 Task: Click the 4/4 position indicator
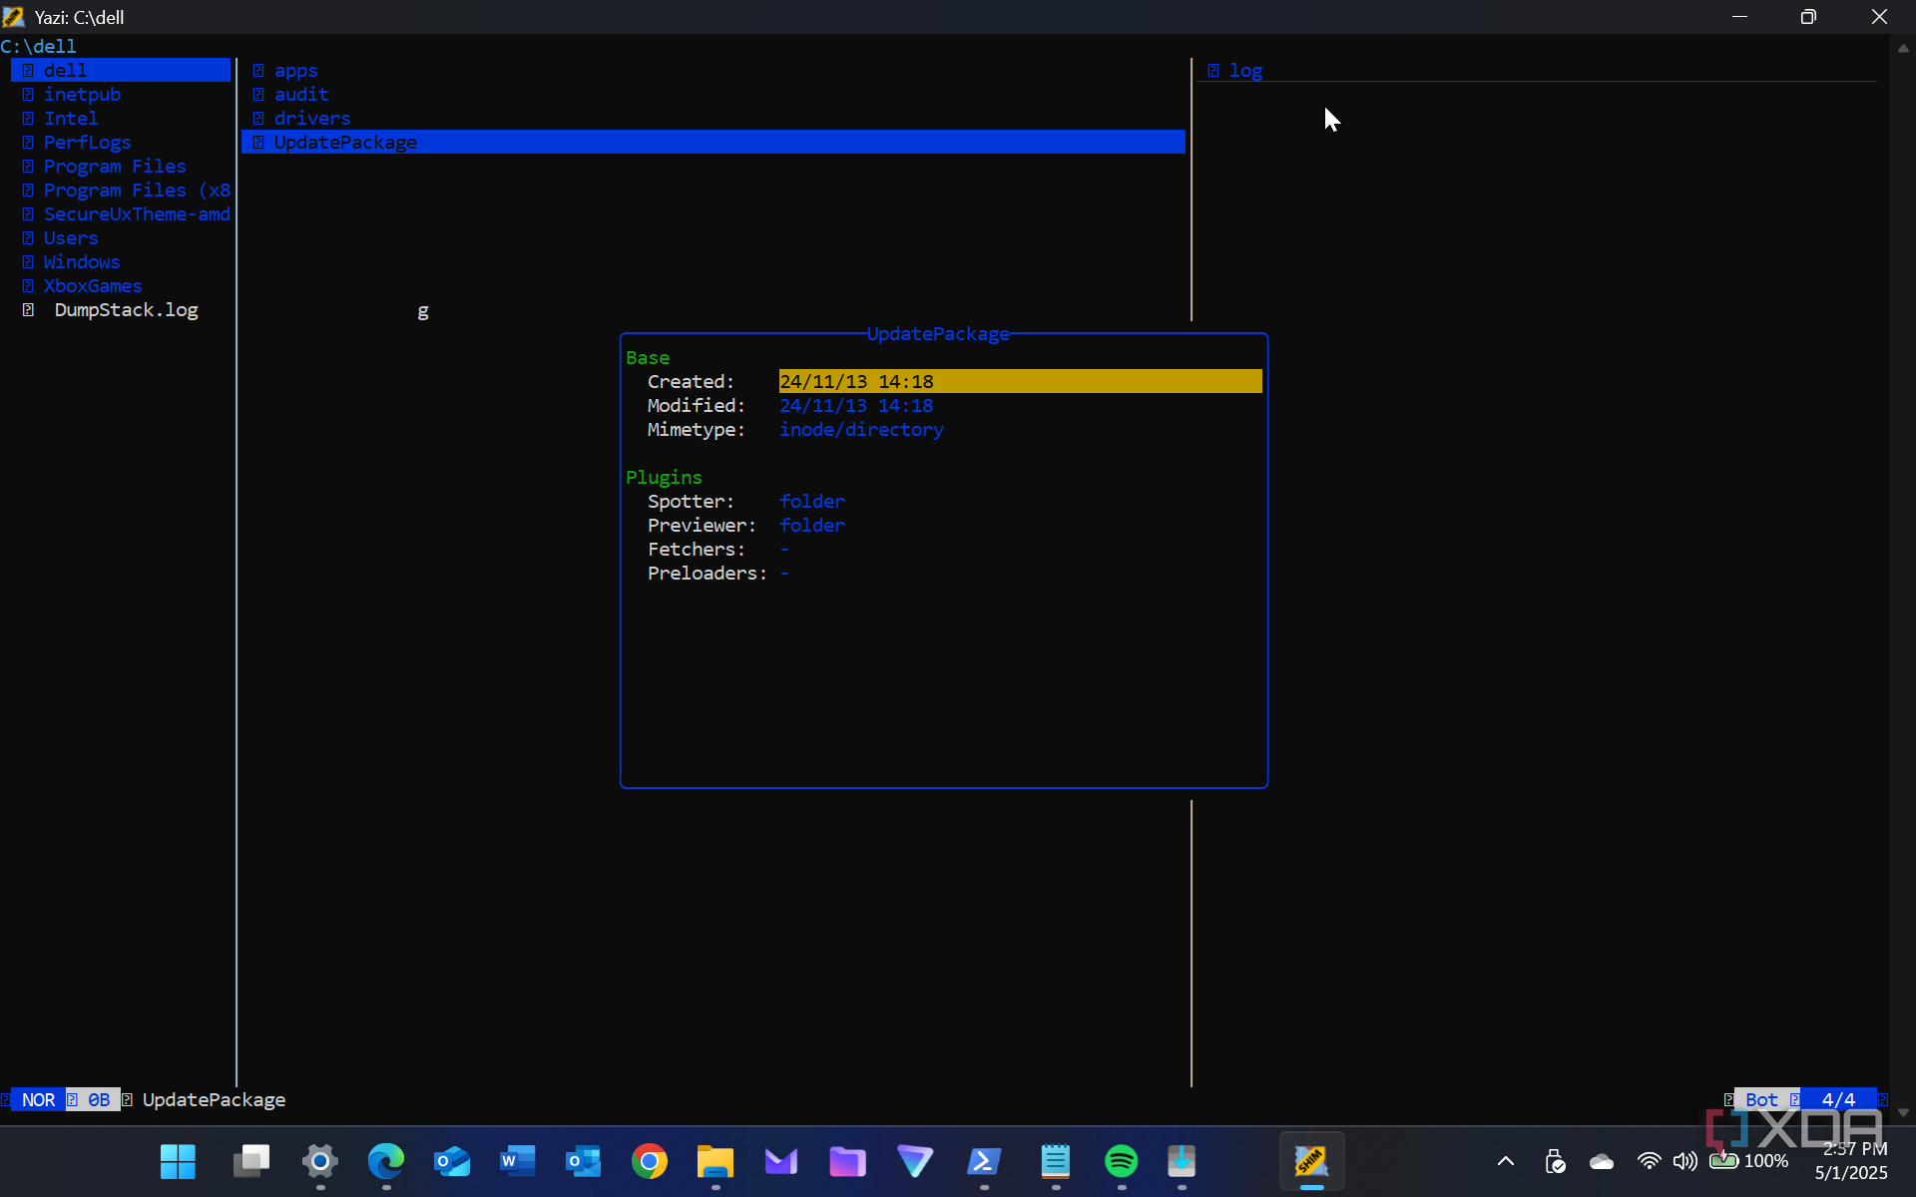[x=1838, y=1099]
